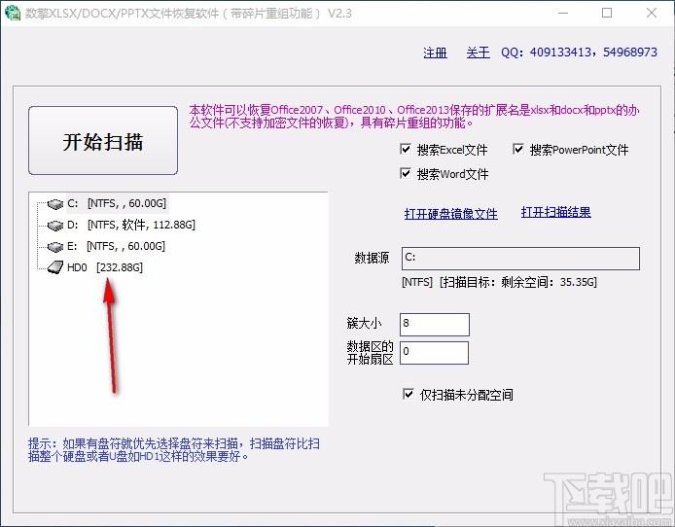Click the 开始扫描 start scan button
675x527 pixels.
click(x=103, y=141)
